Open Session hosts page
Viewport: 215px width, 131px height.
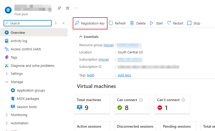coord(27,107)
